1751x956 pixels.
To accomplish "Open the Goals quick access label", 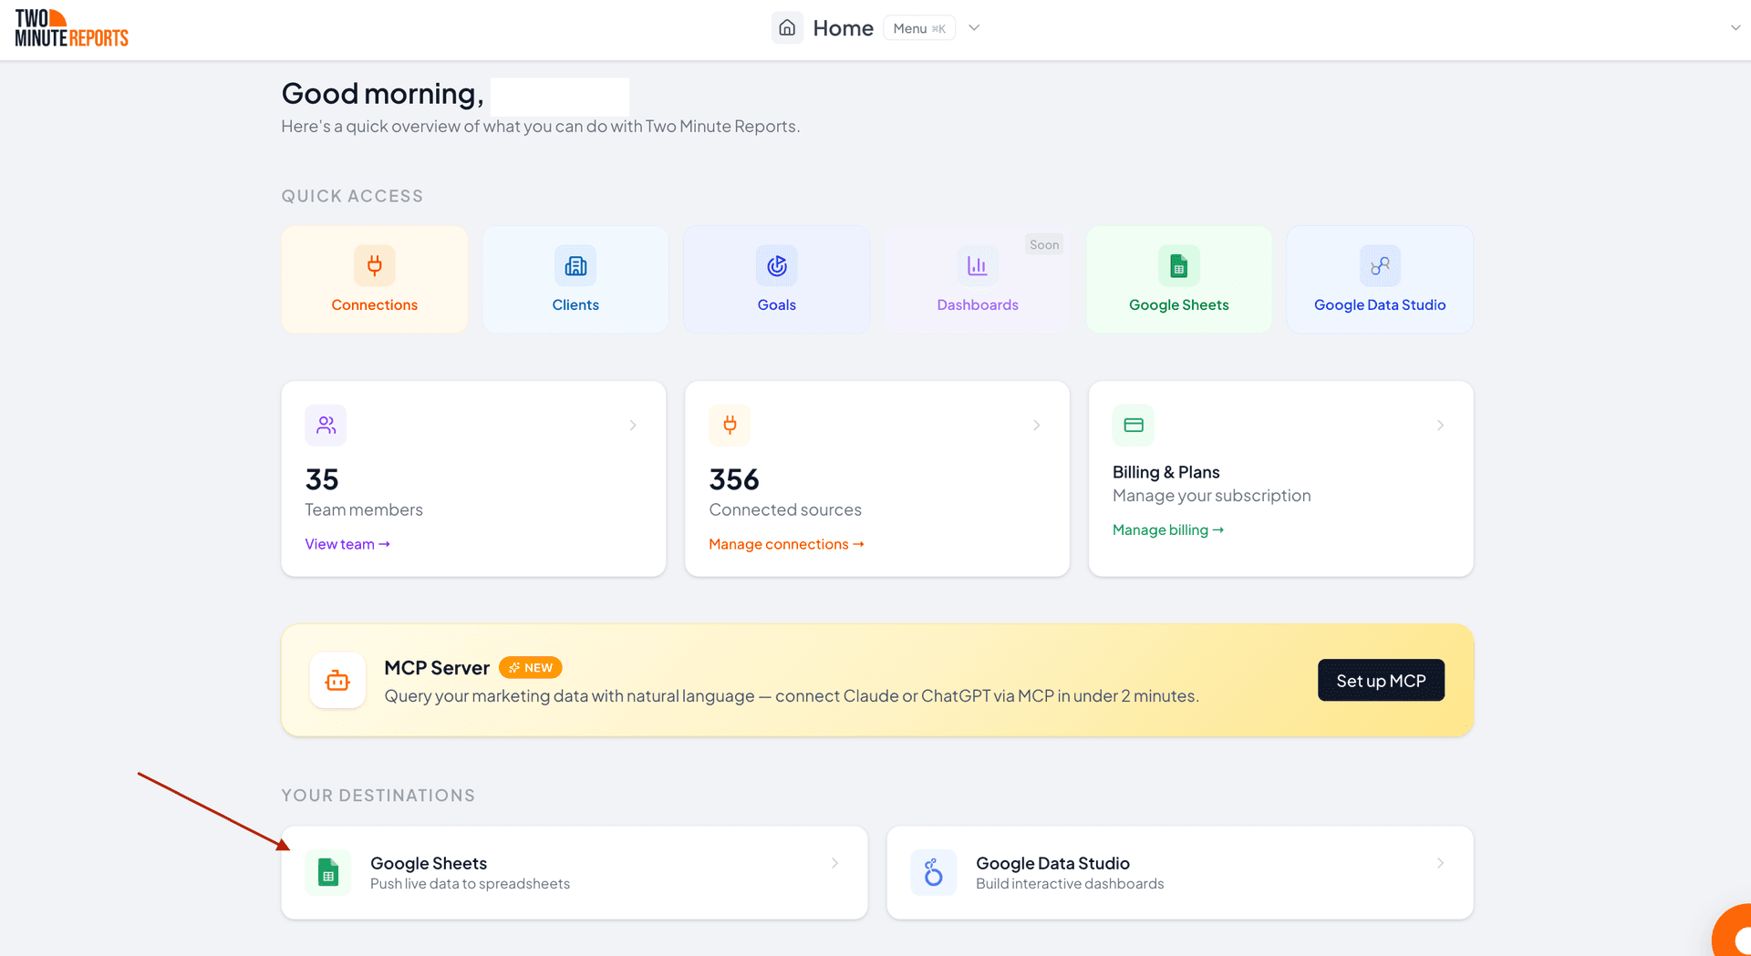I will click(x=777, y=304).
